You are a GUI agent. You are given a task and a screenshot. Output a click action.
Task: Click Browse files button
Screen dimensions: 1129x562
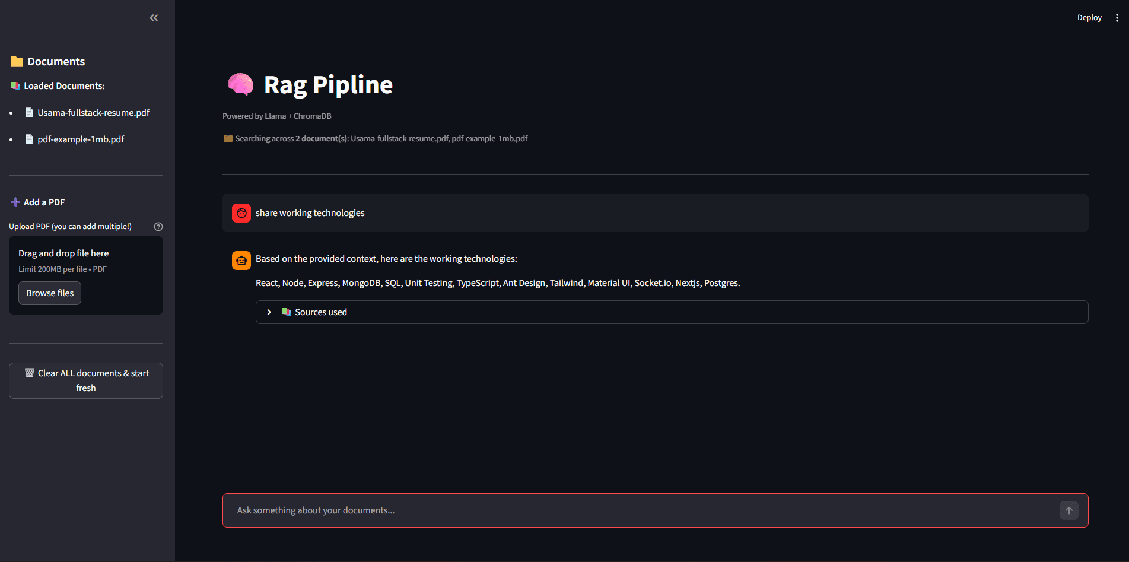(50, 293)
